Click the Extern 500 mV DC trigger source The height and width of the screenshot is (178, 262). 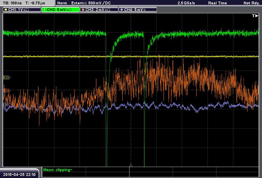(x=91, y=3)
